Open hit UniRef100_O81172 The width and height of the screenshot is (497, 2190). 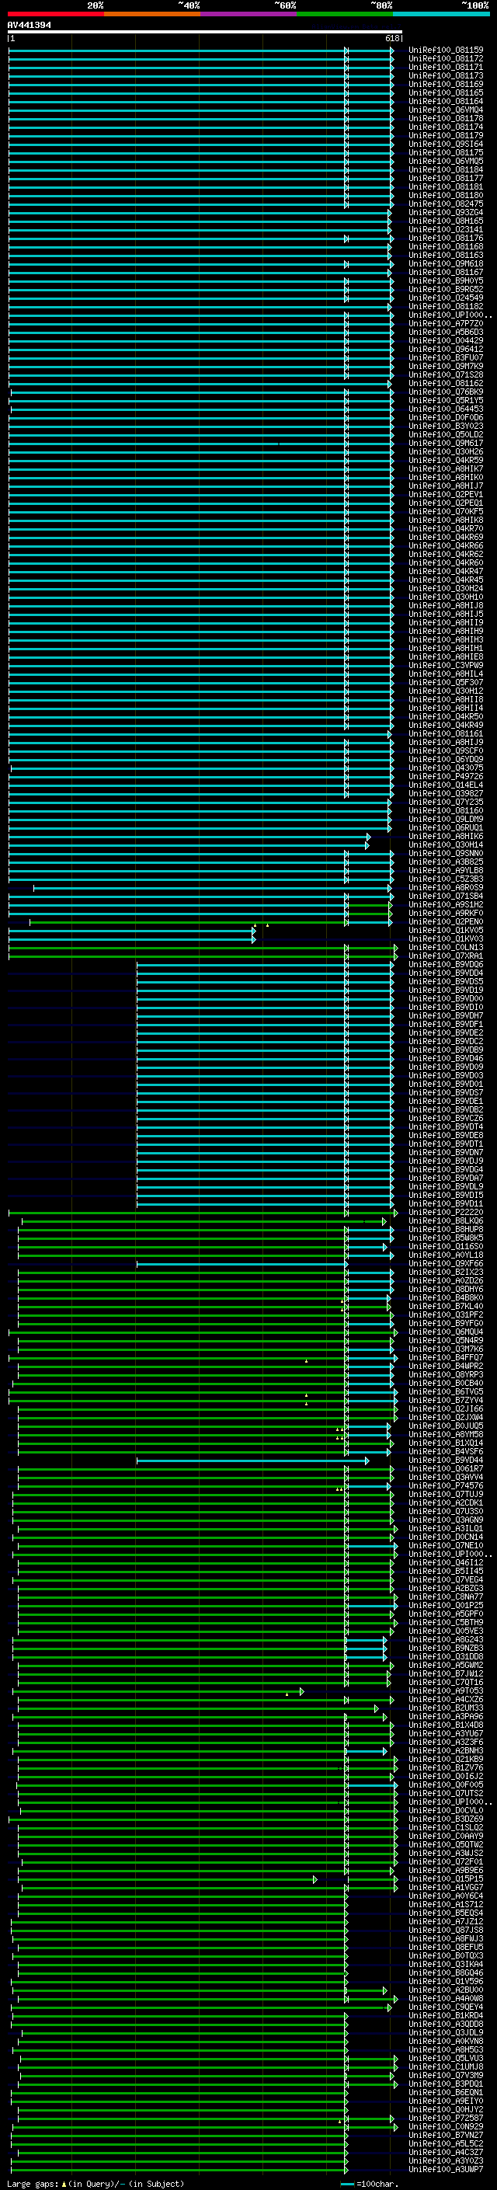(446, 59)
